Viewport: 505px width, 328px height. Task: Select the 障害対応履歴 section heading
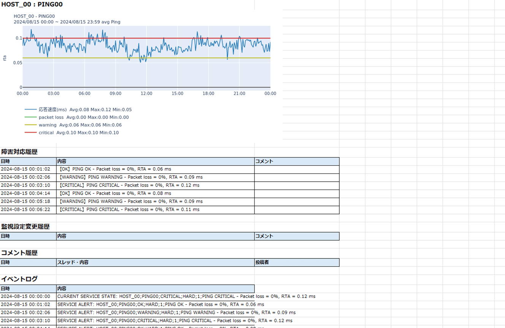coord(19,152)
